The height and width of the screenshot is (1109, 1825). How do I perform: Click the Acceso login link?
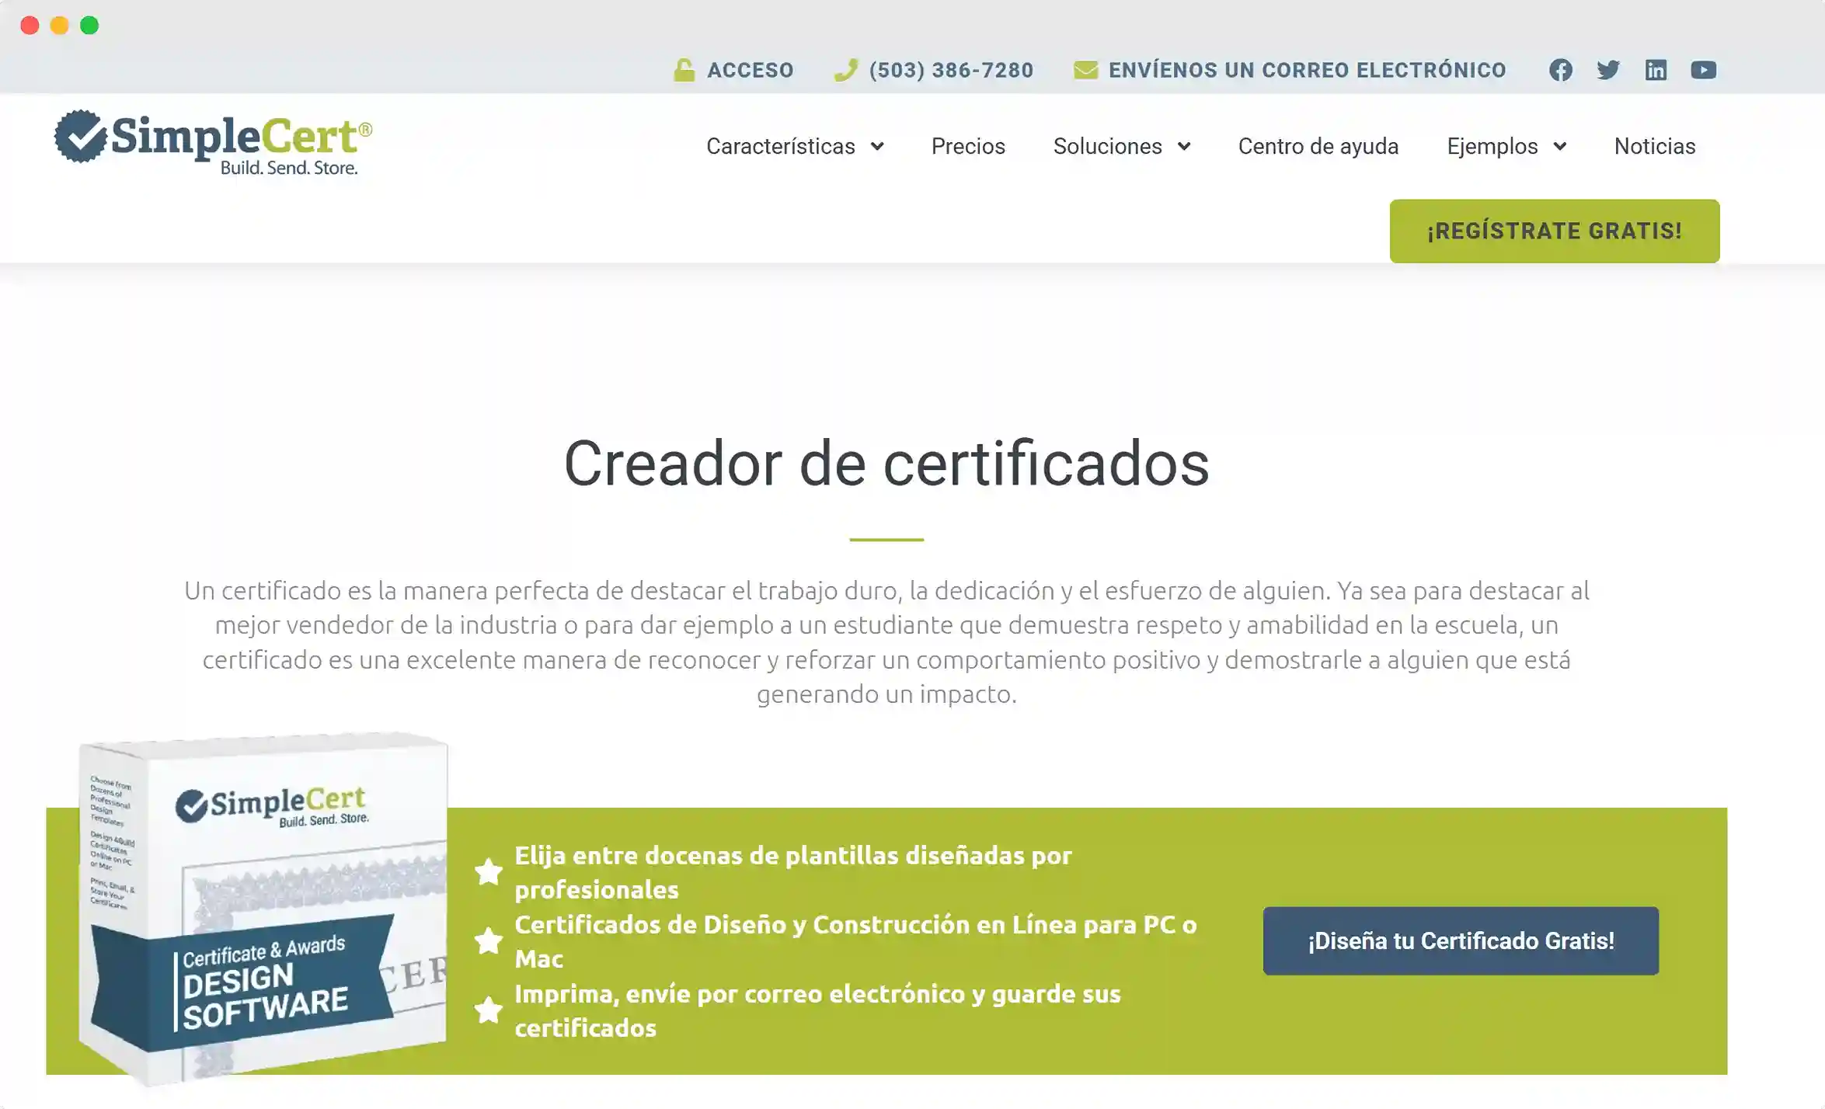750,70
